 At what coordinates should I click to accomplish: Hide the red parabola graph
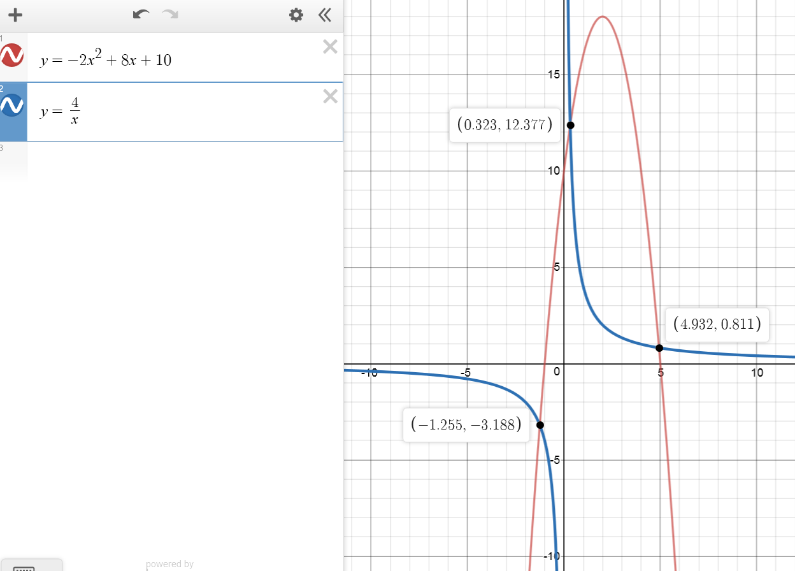pyautogui.click(x=13, y=56)
